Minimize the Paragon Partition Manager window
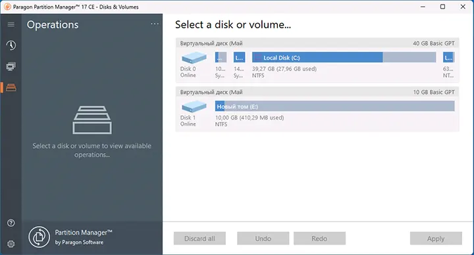Image resolution: width=474 pixels, height=255 pixels. coord(423,7)
